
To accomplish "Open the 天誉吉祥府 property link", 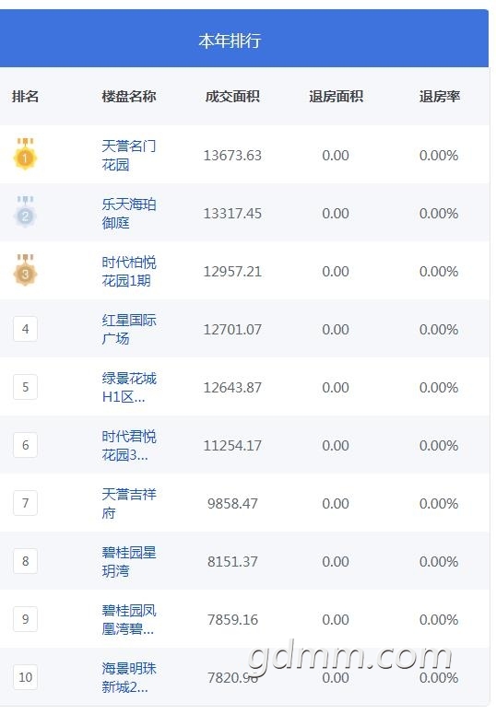I will tap(129, 504).
